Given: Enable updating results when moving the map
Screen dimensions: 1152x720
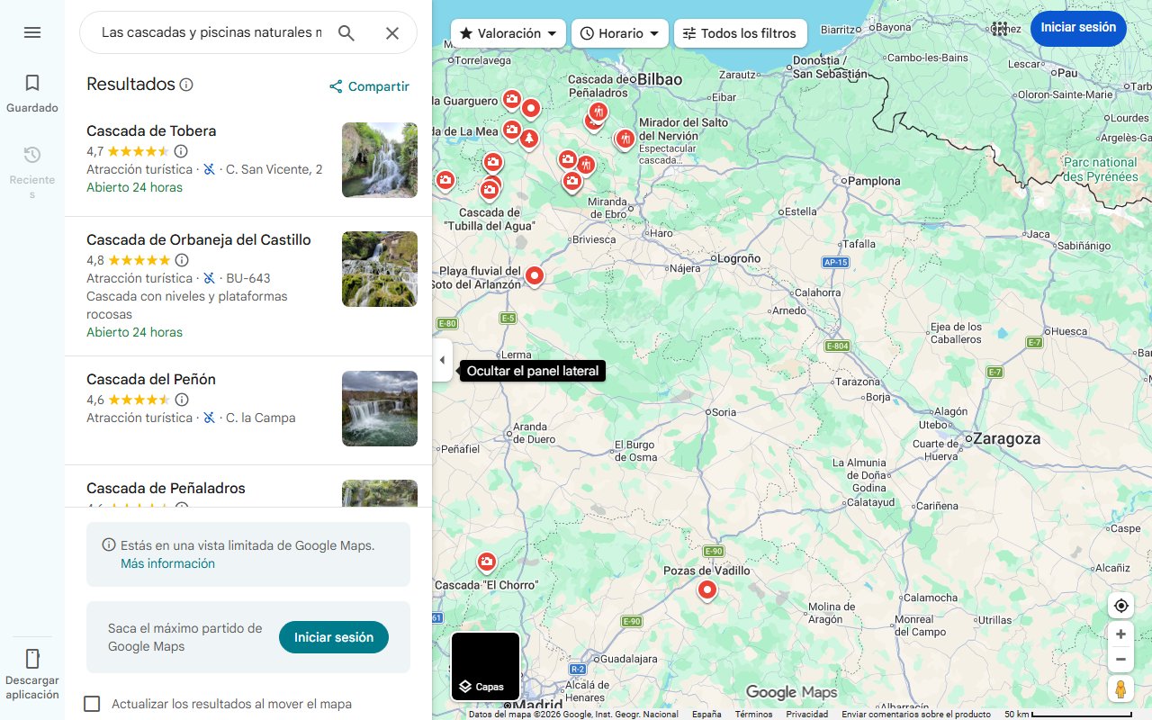Looking at the screenshot, I should click(x=92, y=704).
